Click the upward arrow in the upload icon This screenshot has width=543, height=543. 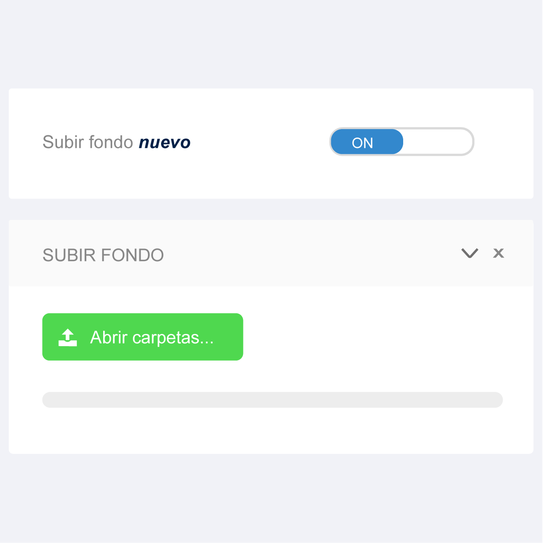(68, 334)
